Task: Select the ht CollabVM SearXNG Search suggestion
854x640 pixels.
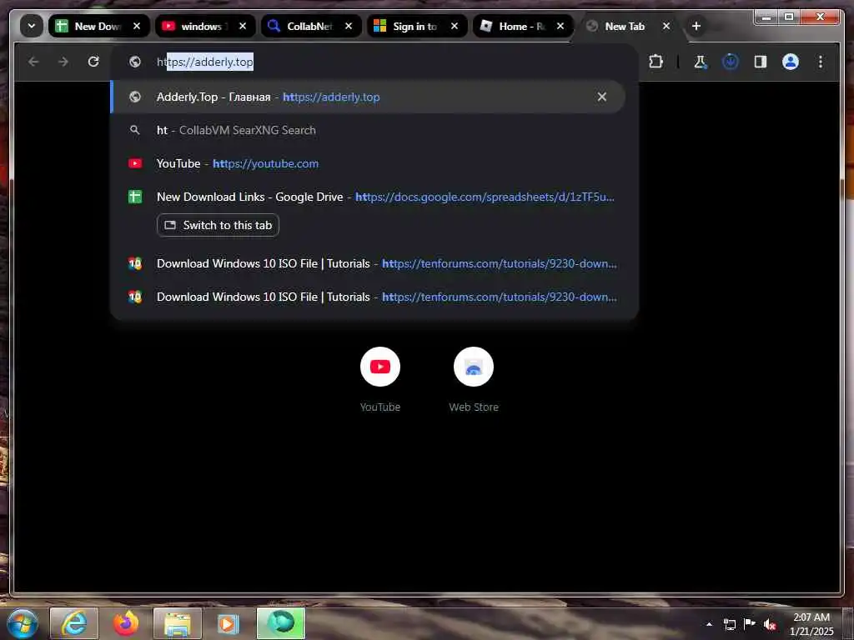Action: click(368, 130)
